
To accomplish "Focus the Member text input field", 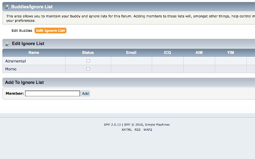I will (x=53, y=93).
